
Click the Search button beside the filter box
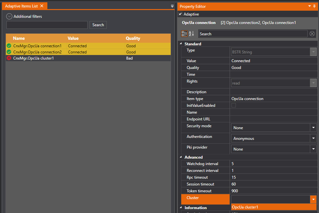click(98, 25)
